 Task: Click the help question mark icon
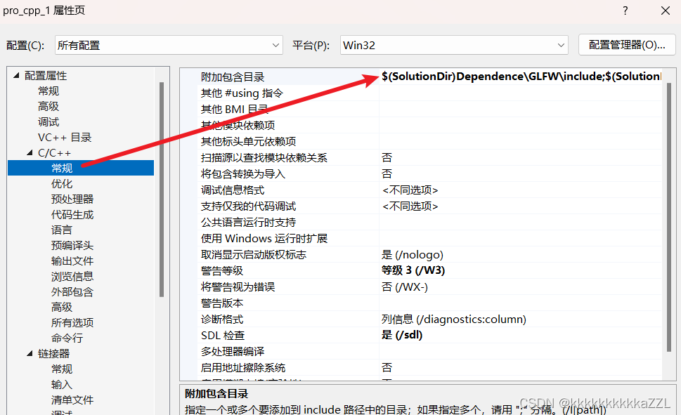tap(625, 11)
